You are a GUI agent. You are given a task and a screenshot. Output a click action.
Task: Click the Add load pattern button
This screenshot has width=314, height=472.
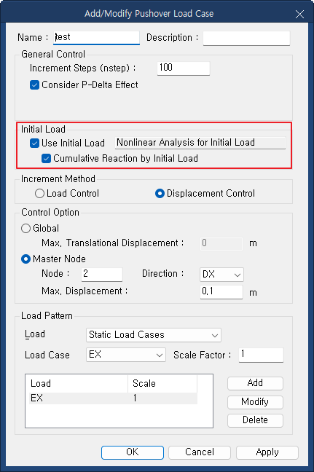(255, 383)
